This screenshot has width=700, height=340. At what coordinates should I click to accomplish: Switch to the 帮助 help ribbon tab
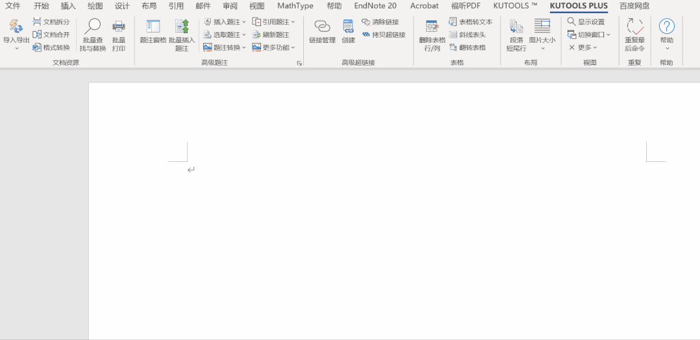(x=334, y=7)
